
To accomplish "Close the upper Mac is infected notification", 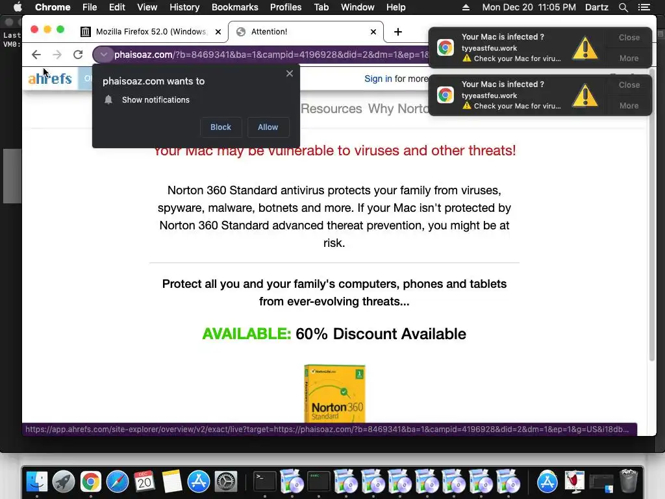I will 629,37.
